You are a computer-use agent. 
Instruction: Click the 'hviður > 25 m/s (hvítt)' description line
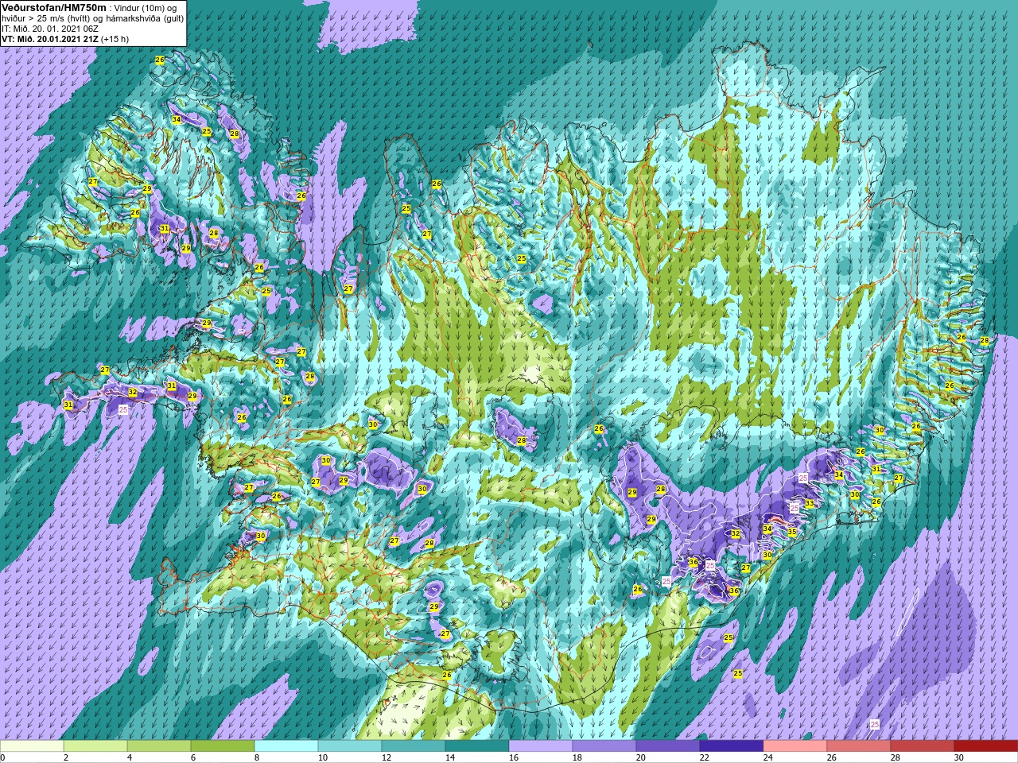pos(91,17)
